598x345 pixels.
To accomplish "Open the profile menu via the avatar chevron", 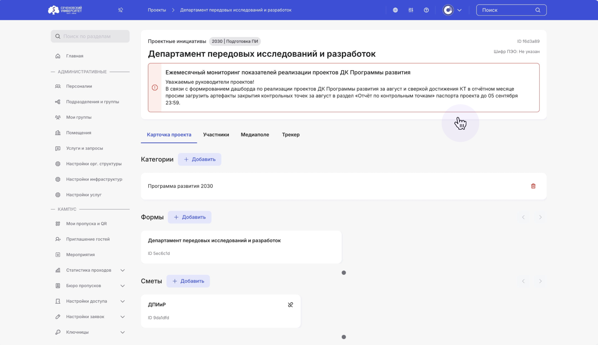I will [460, 10].
